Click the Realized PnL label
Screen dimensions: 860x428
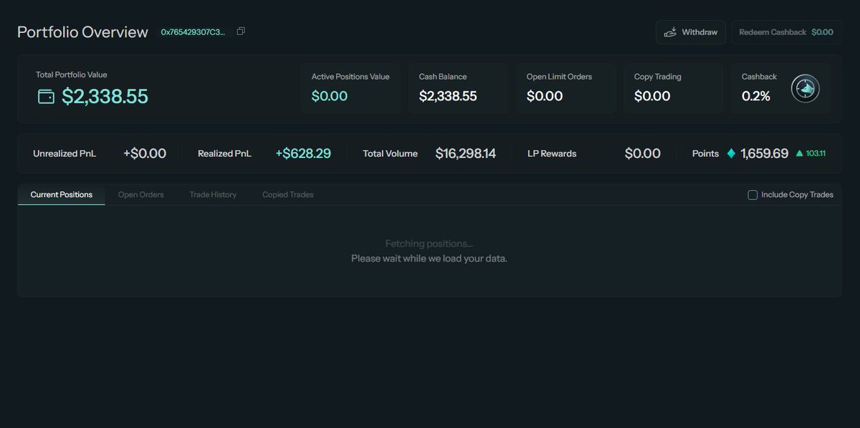[224, 153]
